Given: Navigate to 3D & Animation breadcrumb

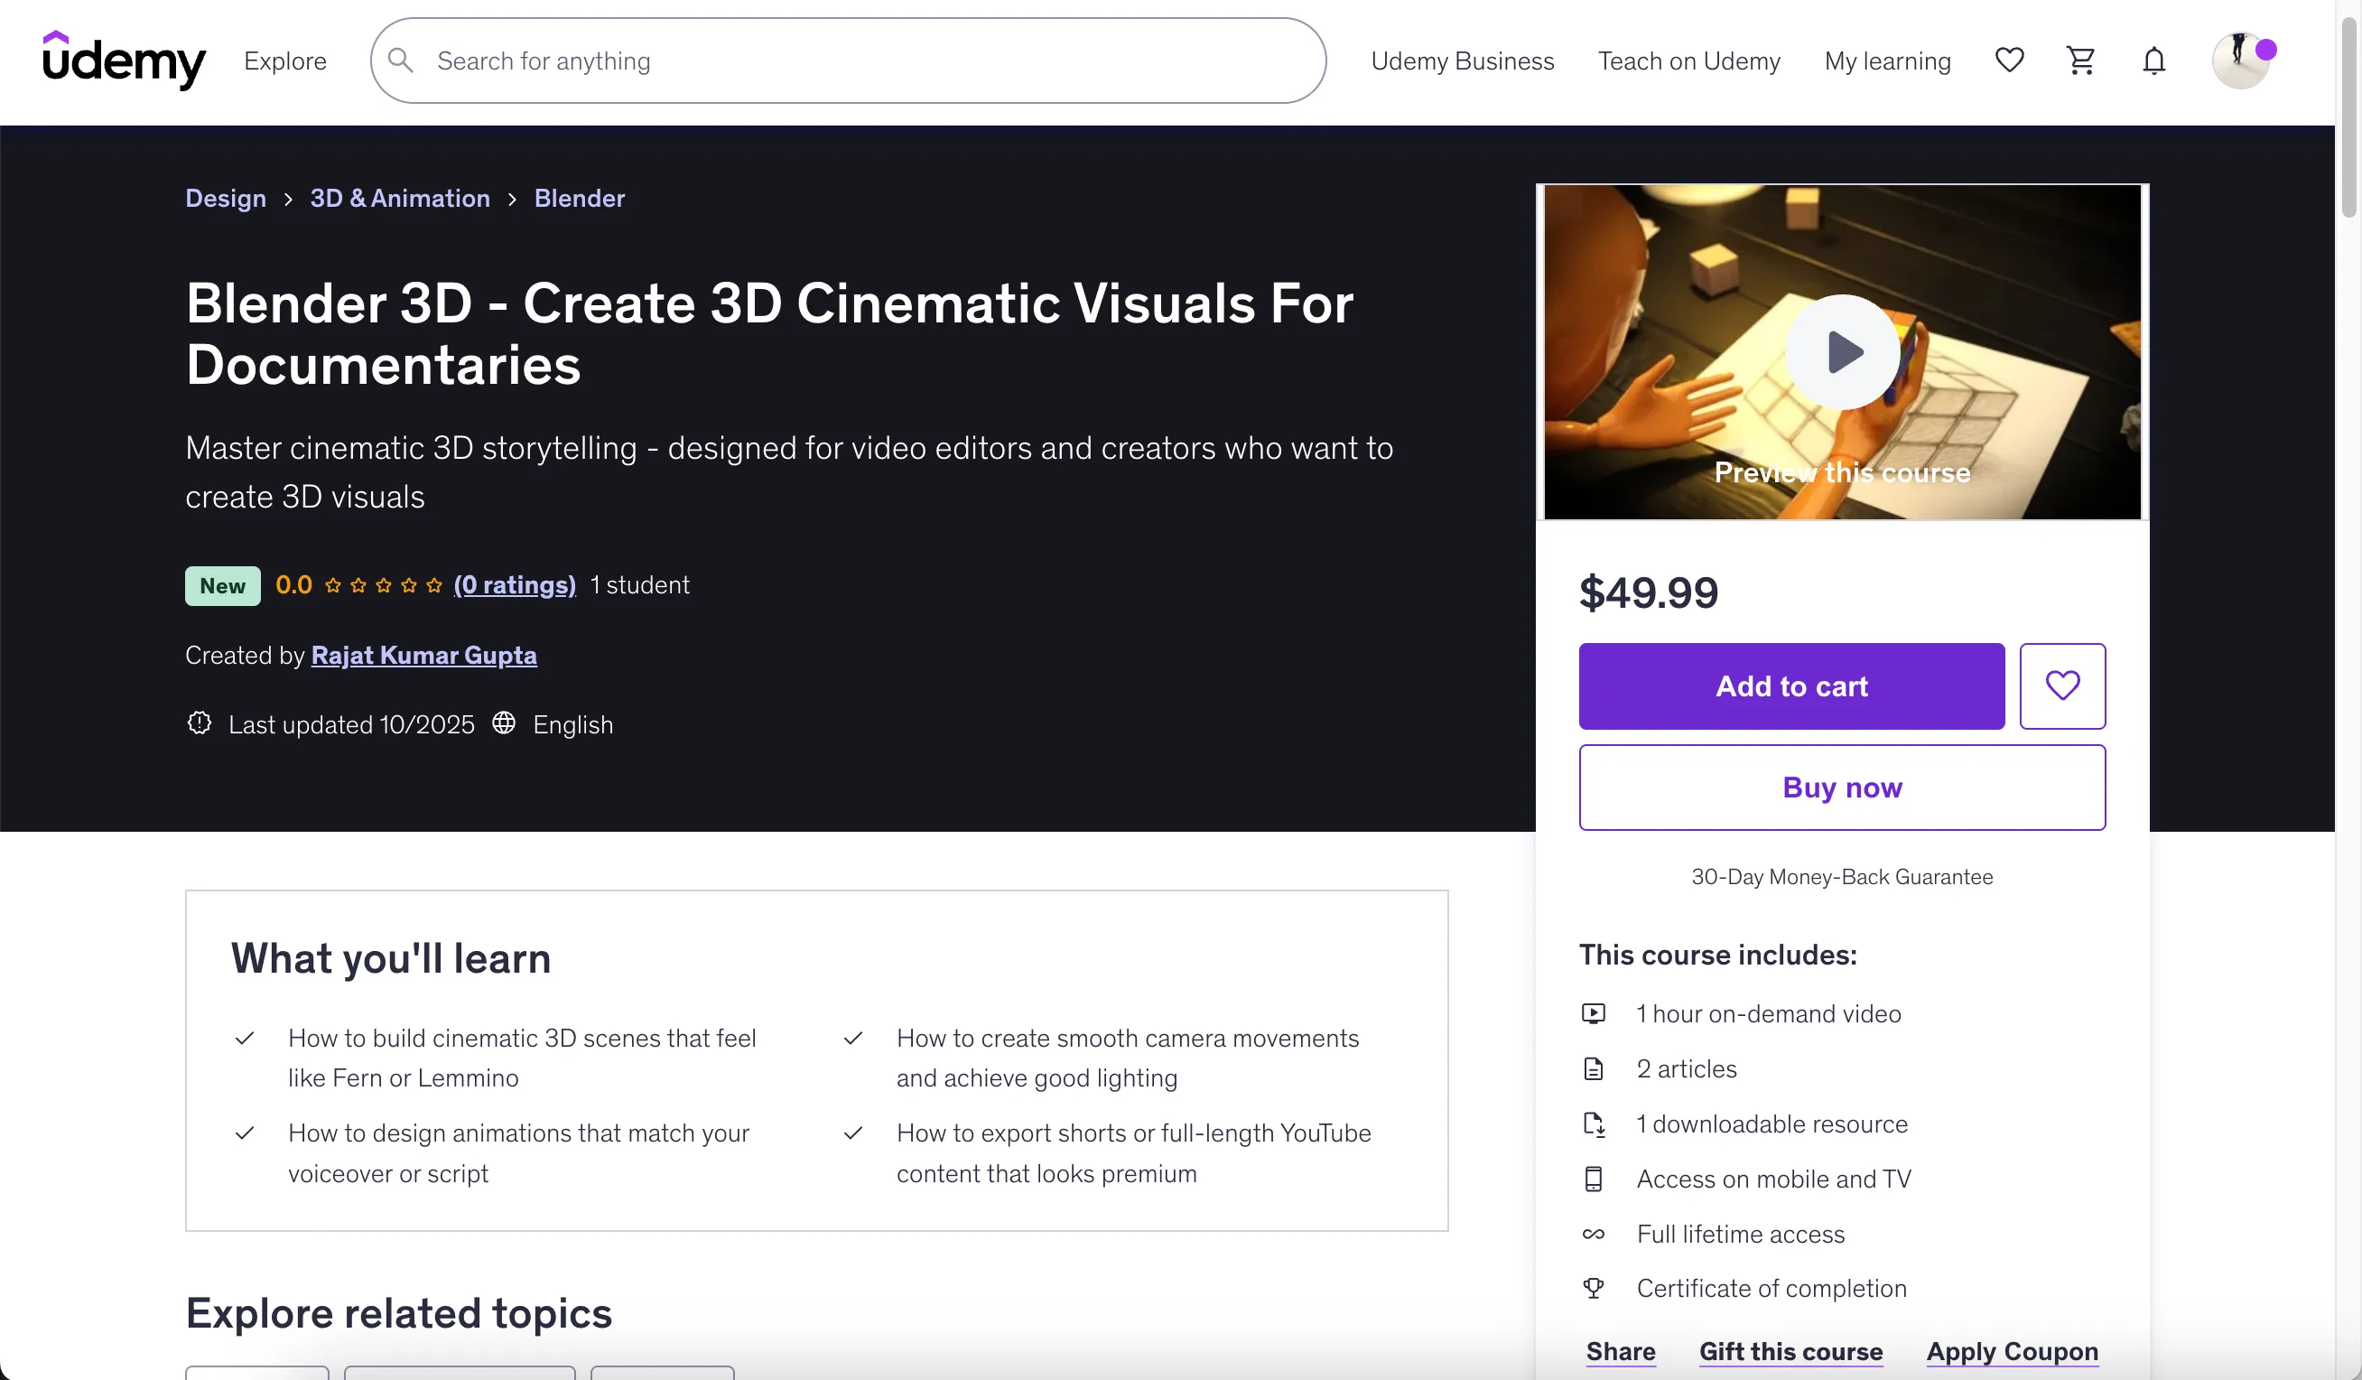Looking at the screenshot, I should pos(400,199).
